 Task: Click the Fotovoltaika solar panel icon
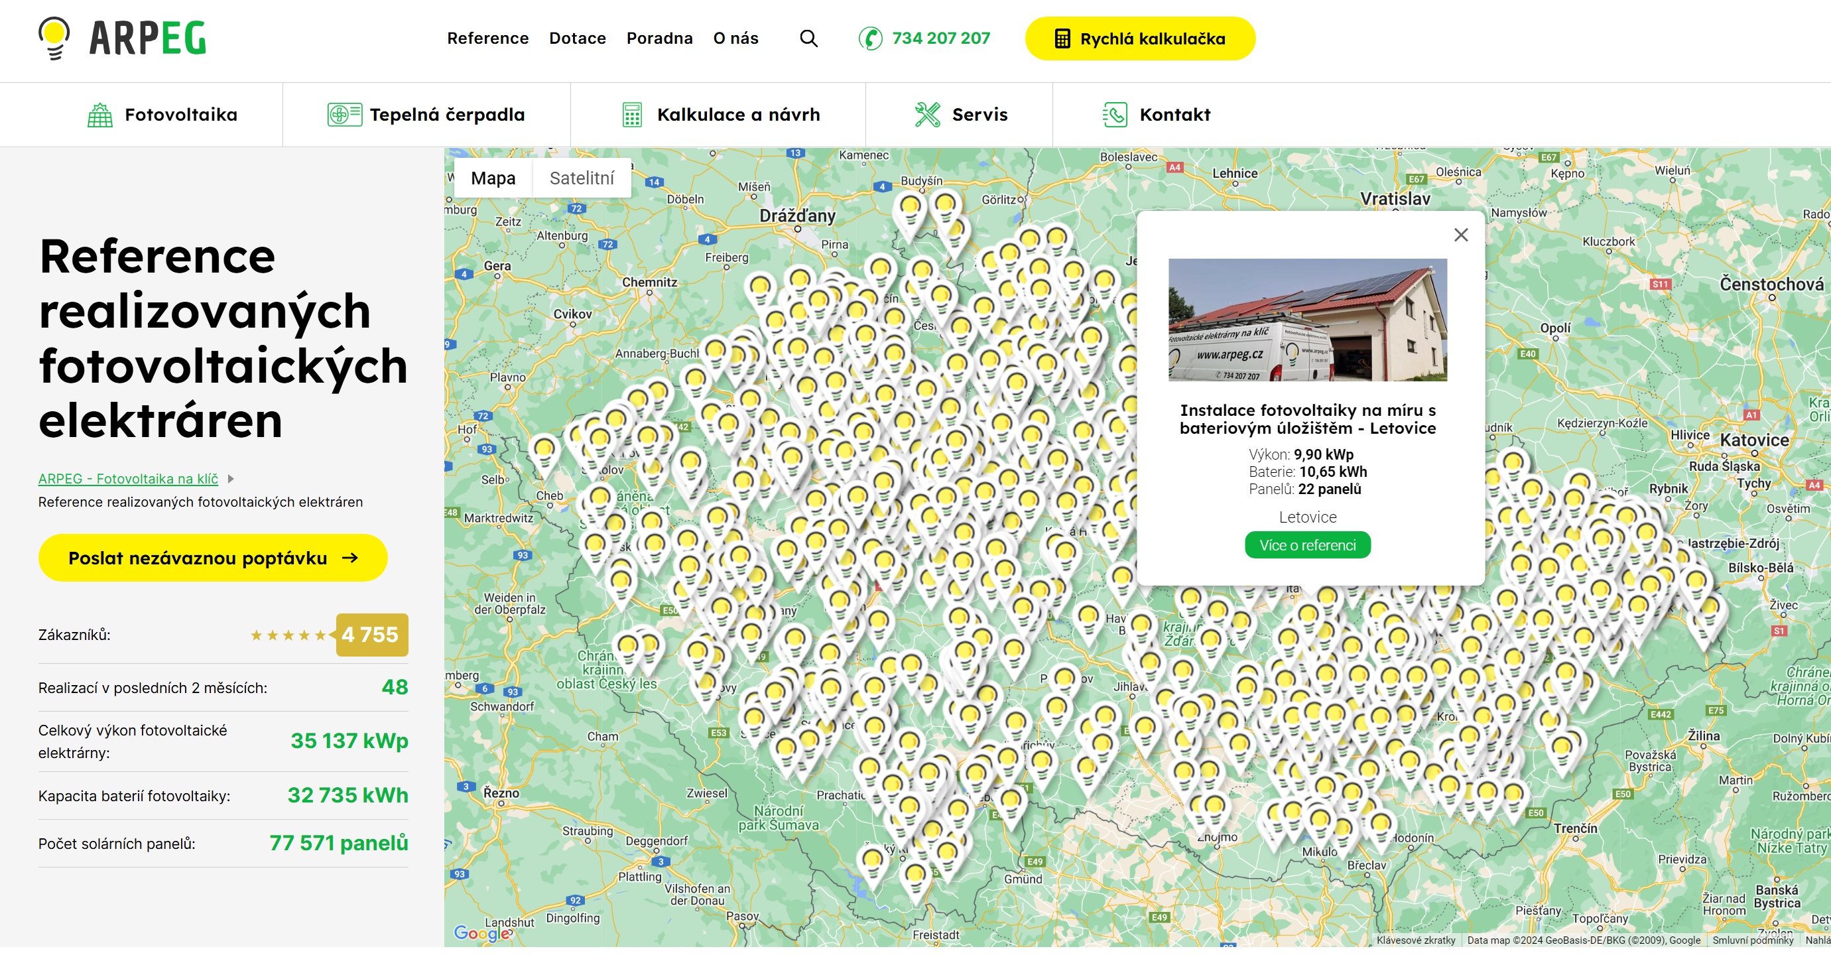click(100, 115)
